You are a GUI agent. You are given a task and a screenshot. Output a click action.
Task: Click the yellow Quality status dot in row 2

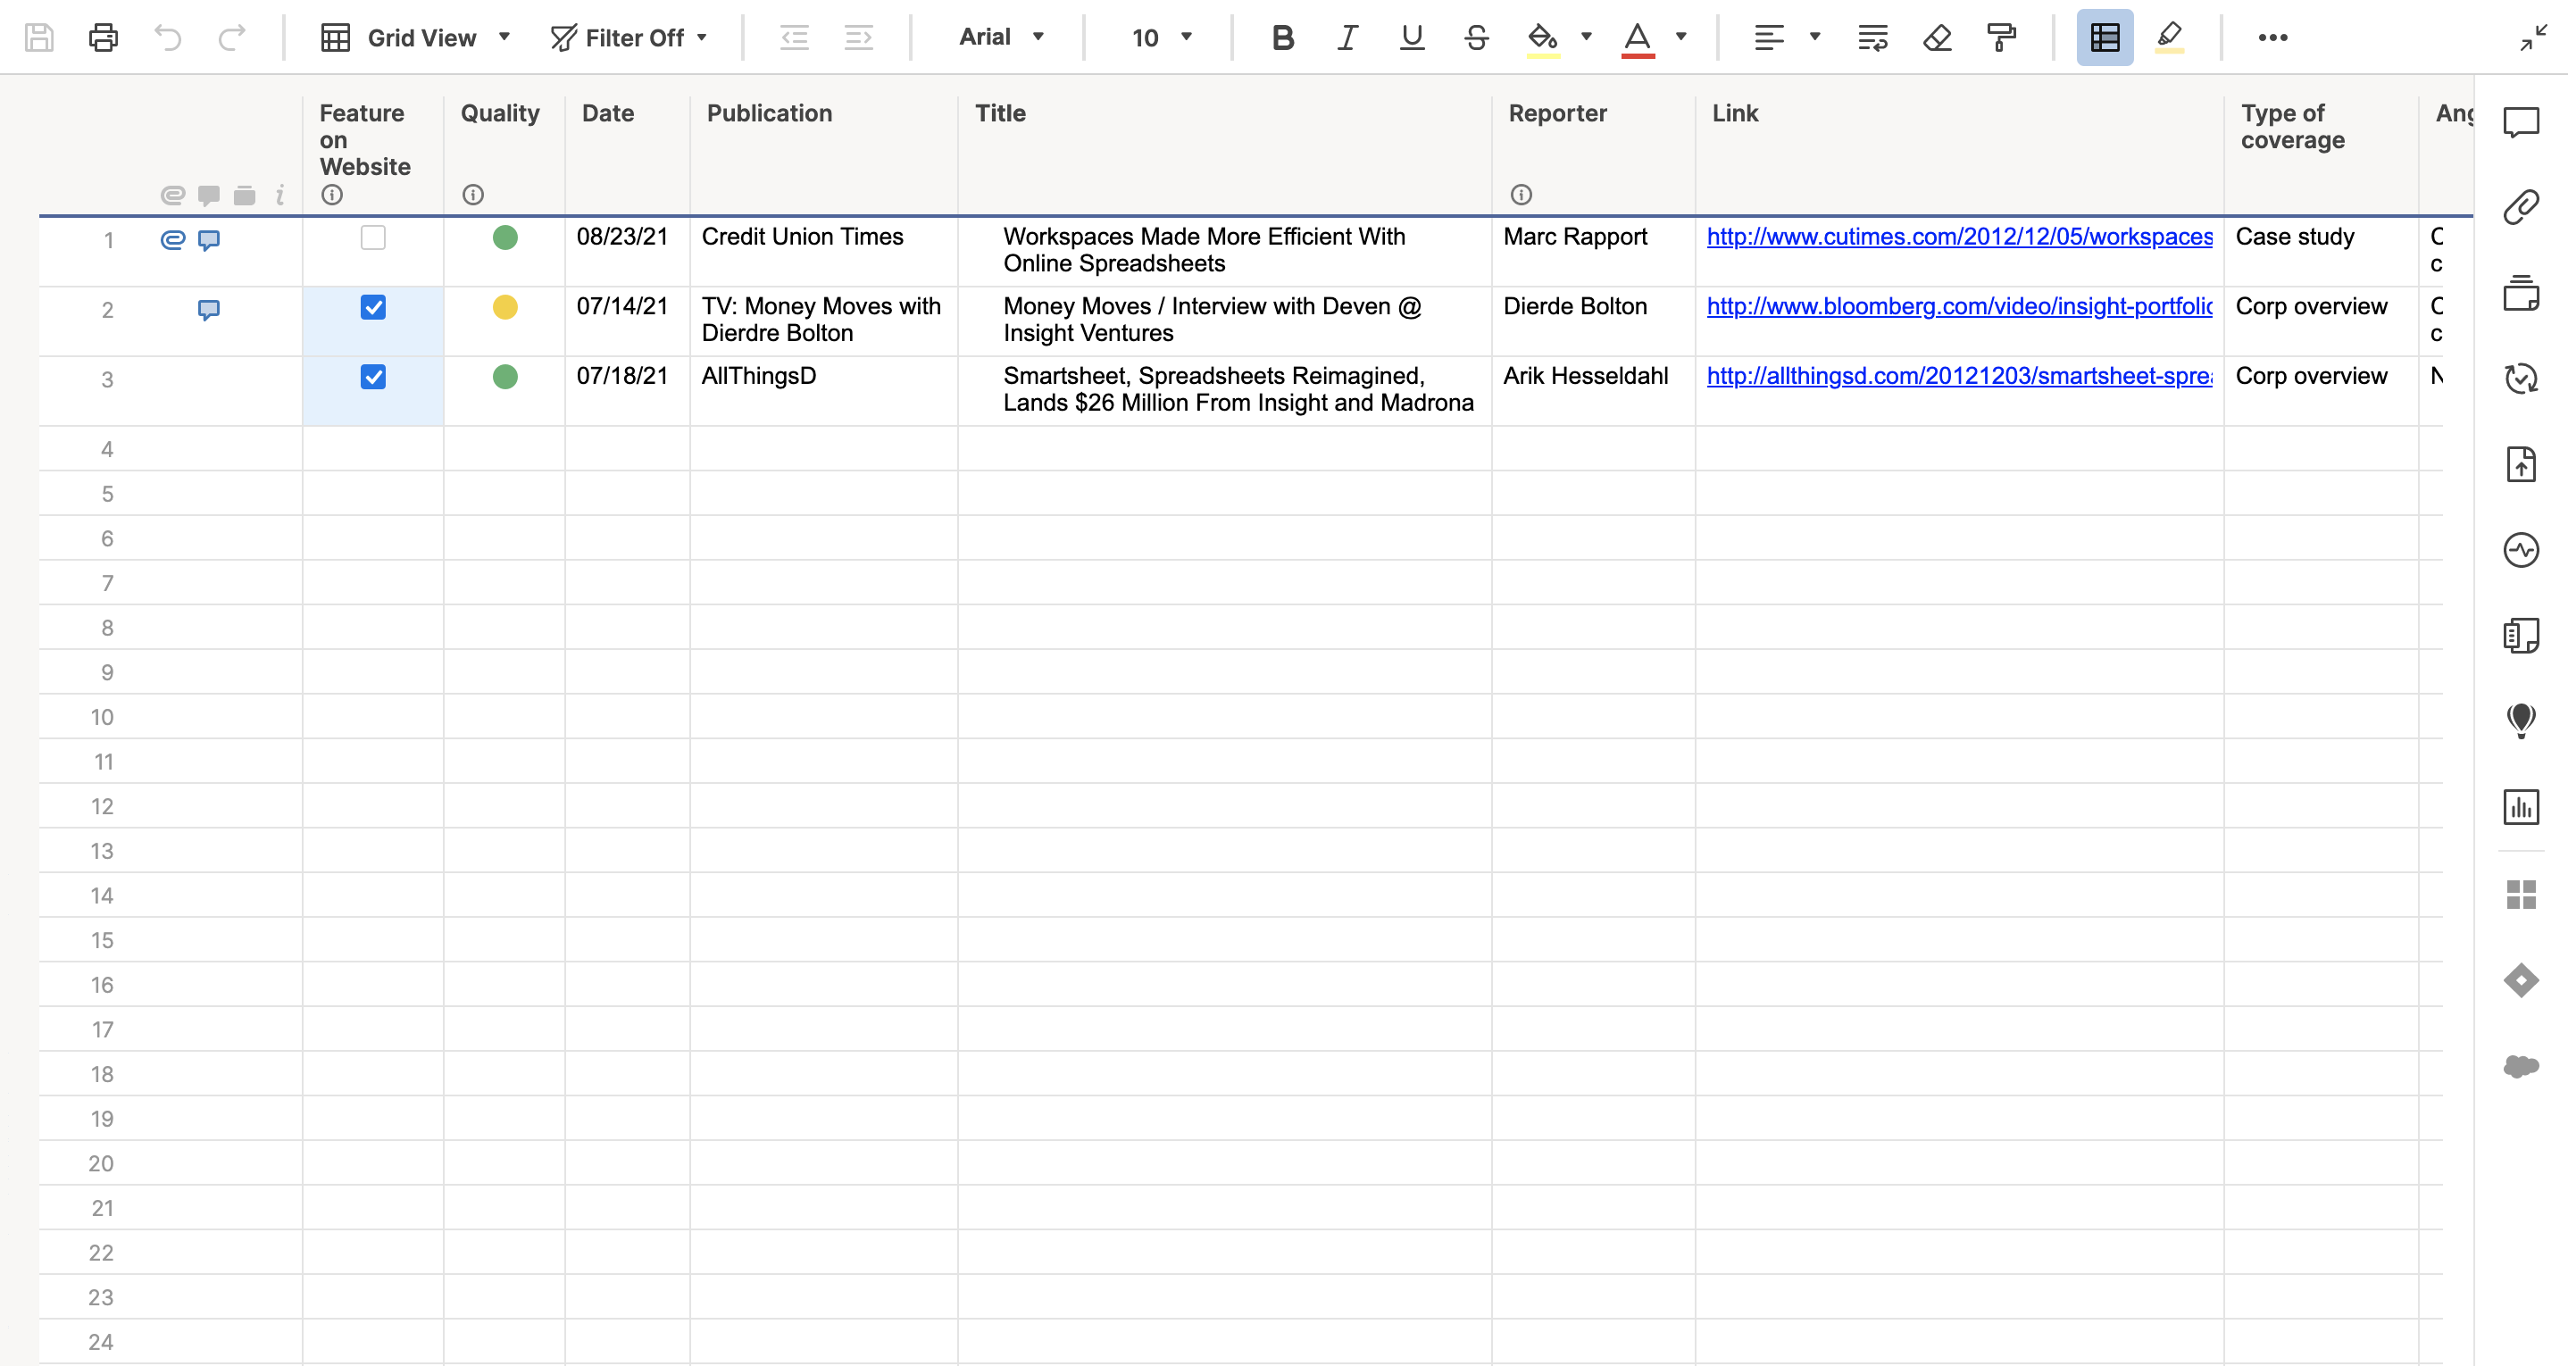505,307
